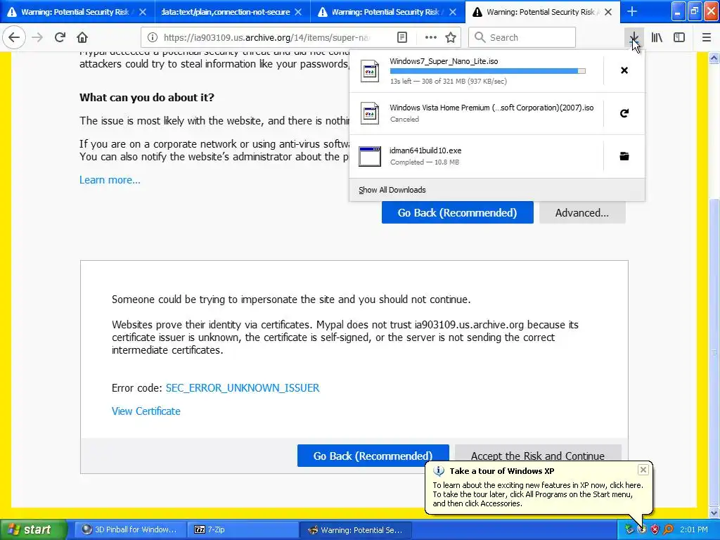Image resolution: width=720 pixels, height=540 pixels.
Task: Close the first Warning tab
Action: (143, 12)
